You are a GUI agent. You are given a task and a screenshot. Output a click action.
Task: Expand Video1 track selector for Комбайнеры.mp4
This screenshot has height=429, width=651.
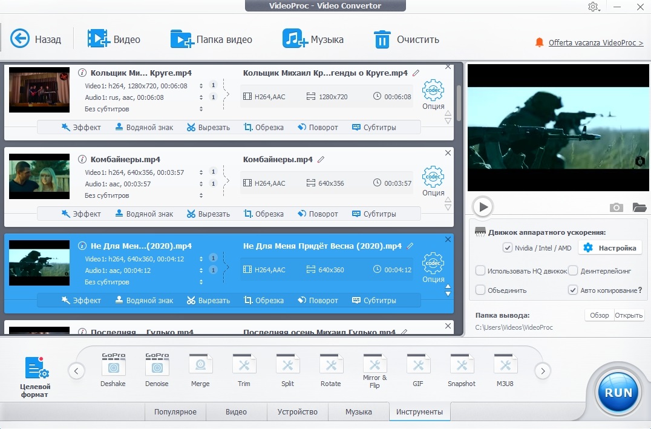pos(201,172)
